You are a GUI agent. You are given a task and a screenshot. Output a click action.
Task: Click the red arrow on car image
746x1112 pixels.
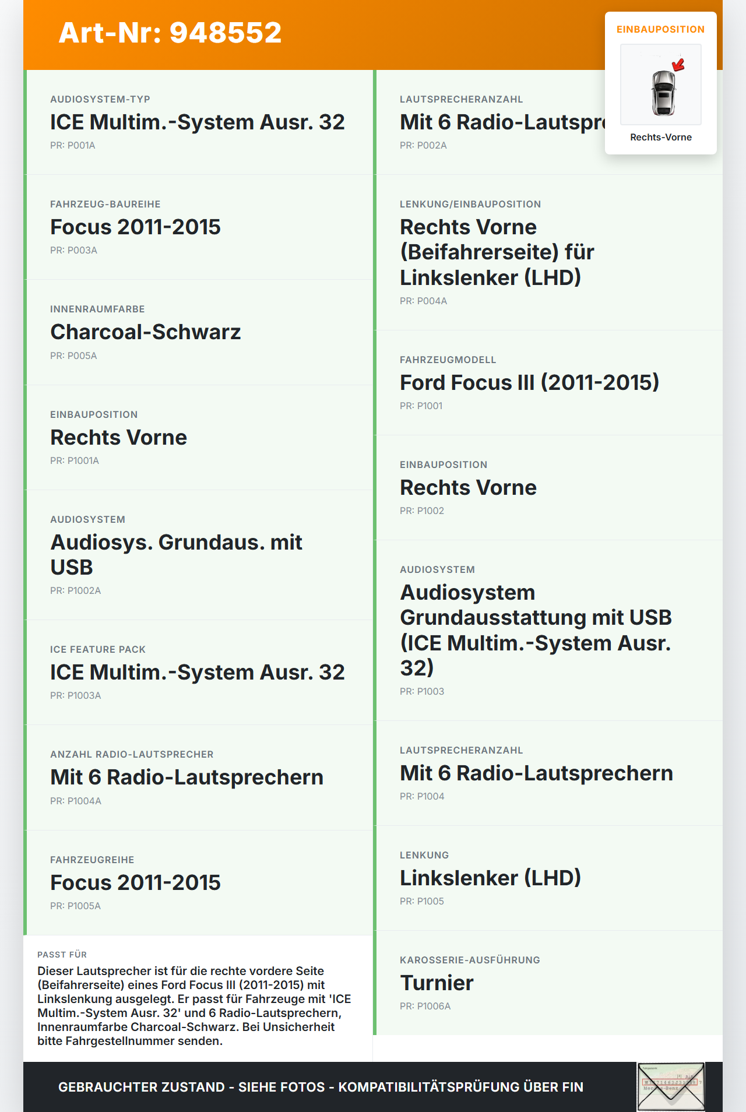678,65
